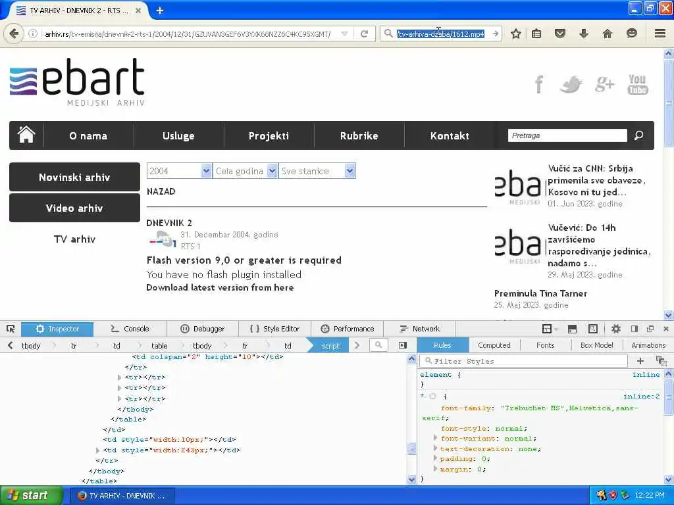Open the Fonts sidebar tab

coord(546,345)
